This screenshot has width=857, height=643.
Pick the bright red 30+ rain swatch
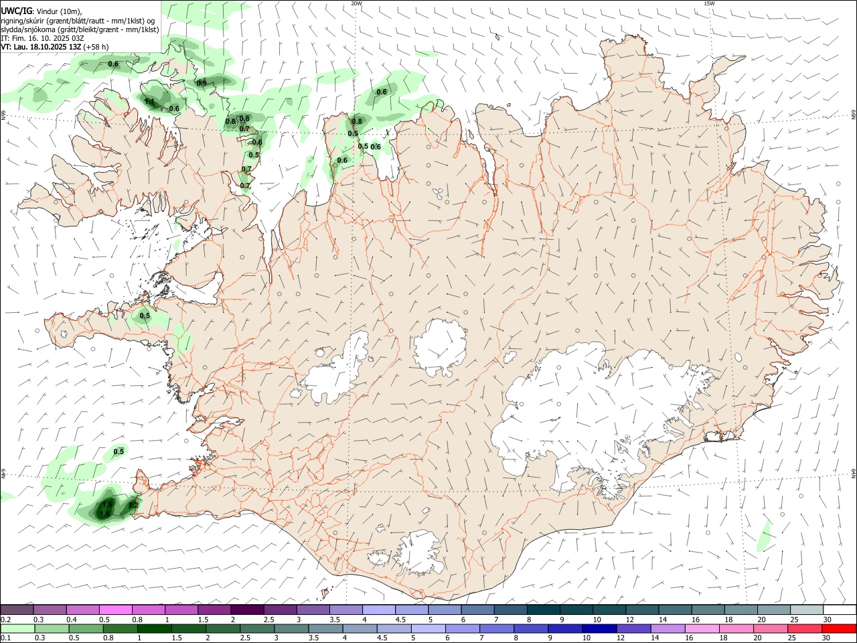coord(839,628)
